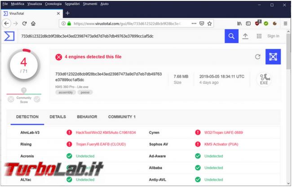Click the Acronis Undetected result
This screenshot has height=187, width=292.
tap(85, 156)
